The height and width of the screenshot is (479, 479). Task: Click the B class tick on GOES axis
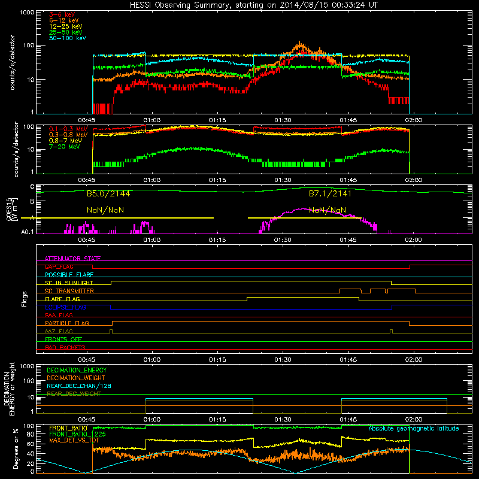pyautogui.click(x=32, y=201)
